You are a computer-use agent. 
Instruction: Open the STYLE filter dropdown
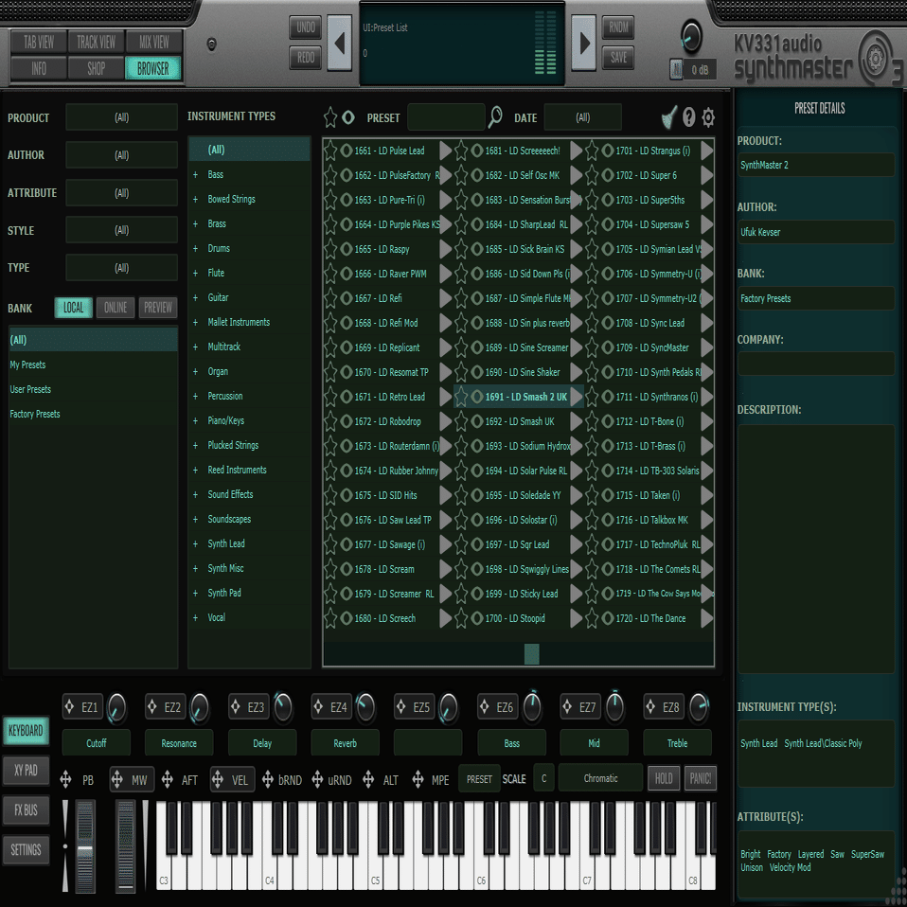pos(121,230)
